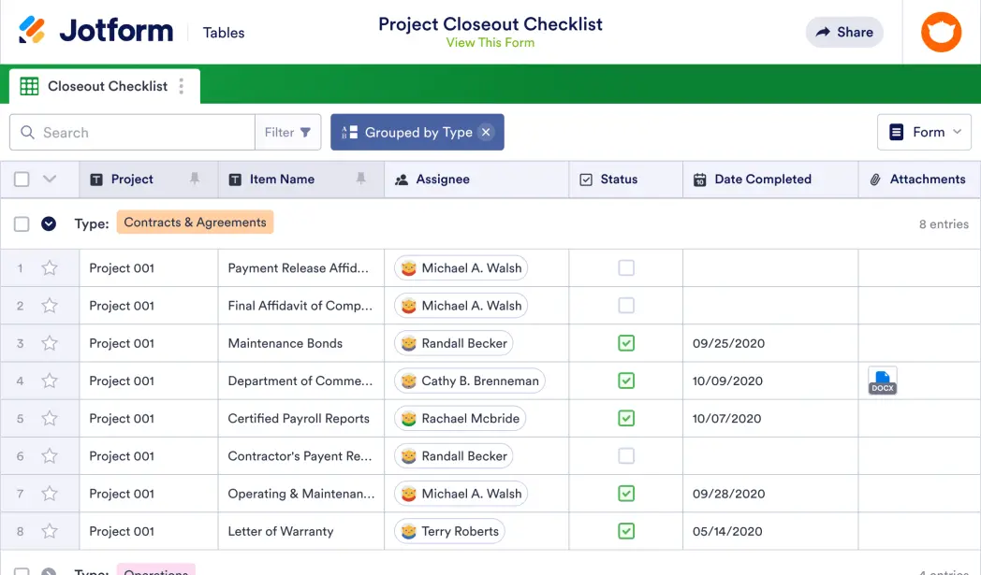This screenshot has height=575, width=981.
Task: Open the Form dropdown
Action: (x=924, y=132)
